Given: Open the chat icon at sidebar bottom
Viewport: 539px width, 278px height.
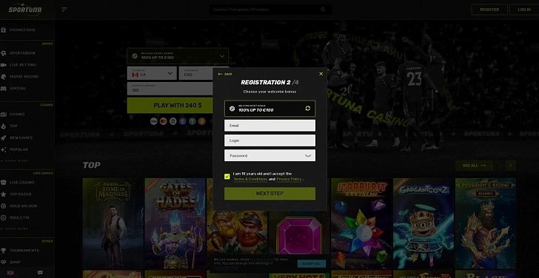Looking at the screenshot, I should (40, 273).
